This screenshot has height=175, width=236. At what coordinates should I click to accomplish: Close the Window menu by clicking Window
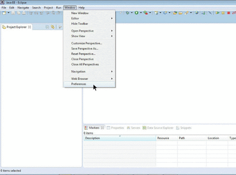[x=70, y=8]
